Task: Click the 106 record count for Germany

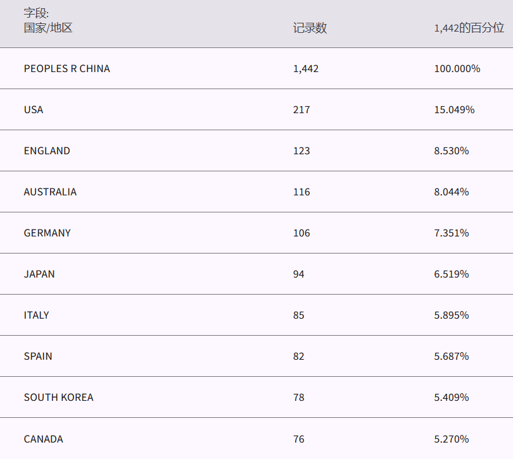Action: click(x=301, y=233)
